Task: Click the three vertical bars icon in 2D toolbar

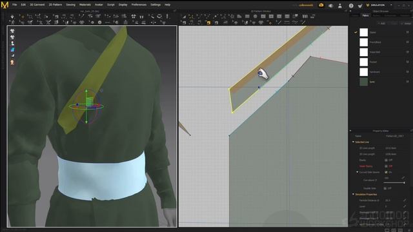Action: click(305, 16)
